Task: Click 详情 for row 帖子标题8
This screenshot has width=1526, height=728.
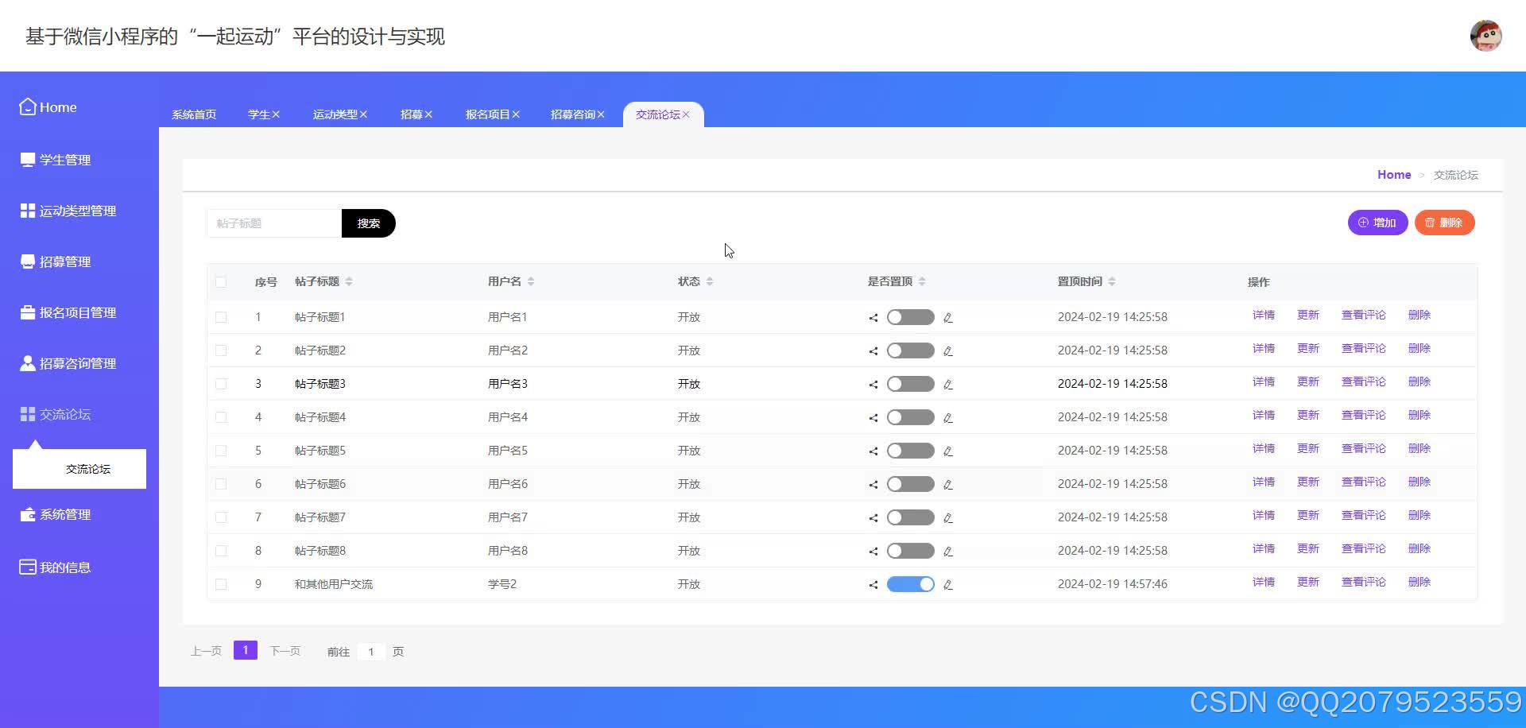Action: pyautogui.click(x=1264, y=549)
